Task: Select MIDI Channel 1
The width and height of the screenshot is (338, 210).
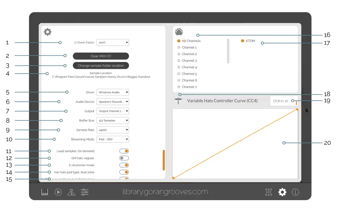Action: click(x=187, y=48)
